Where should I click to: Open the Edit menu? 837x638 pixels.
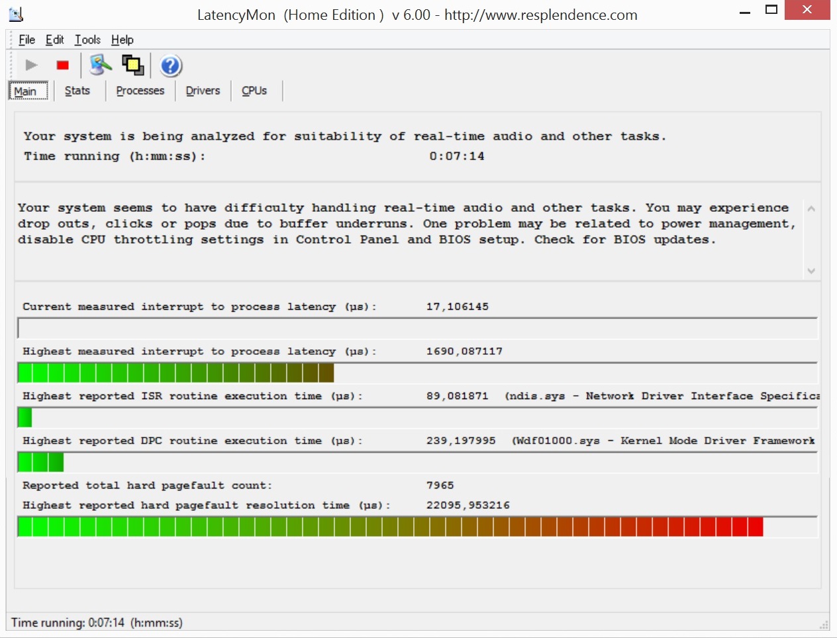[54, 40]
